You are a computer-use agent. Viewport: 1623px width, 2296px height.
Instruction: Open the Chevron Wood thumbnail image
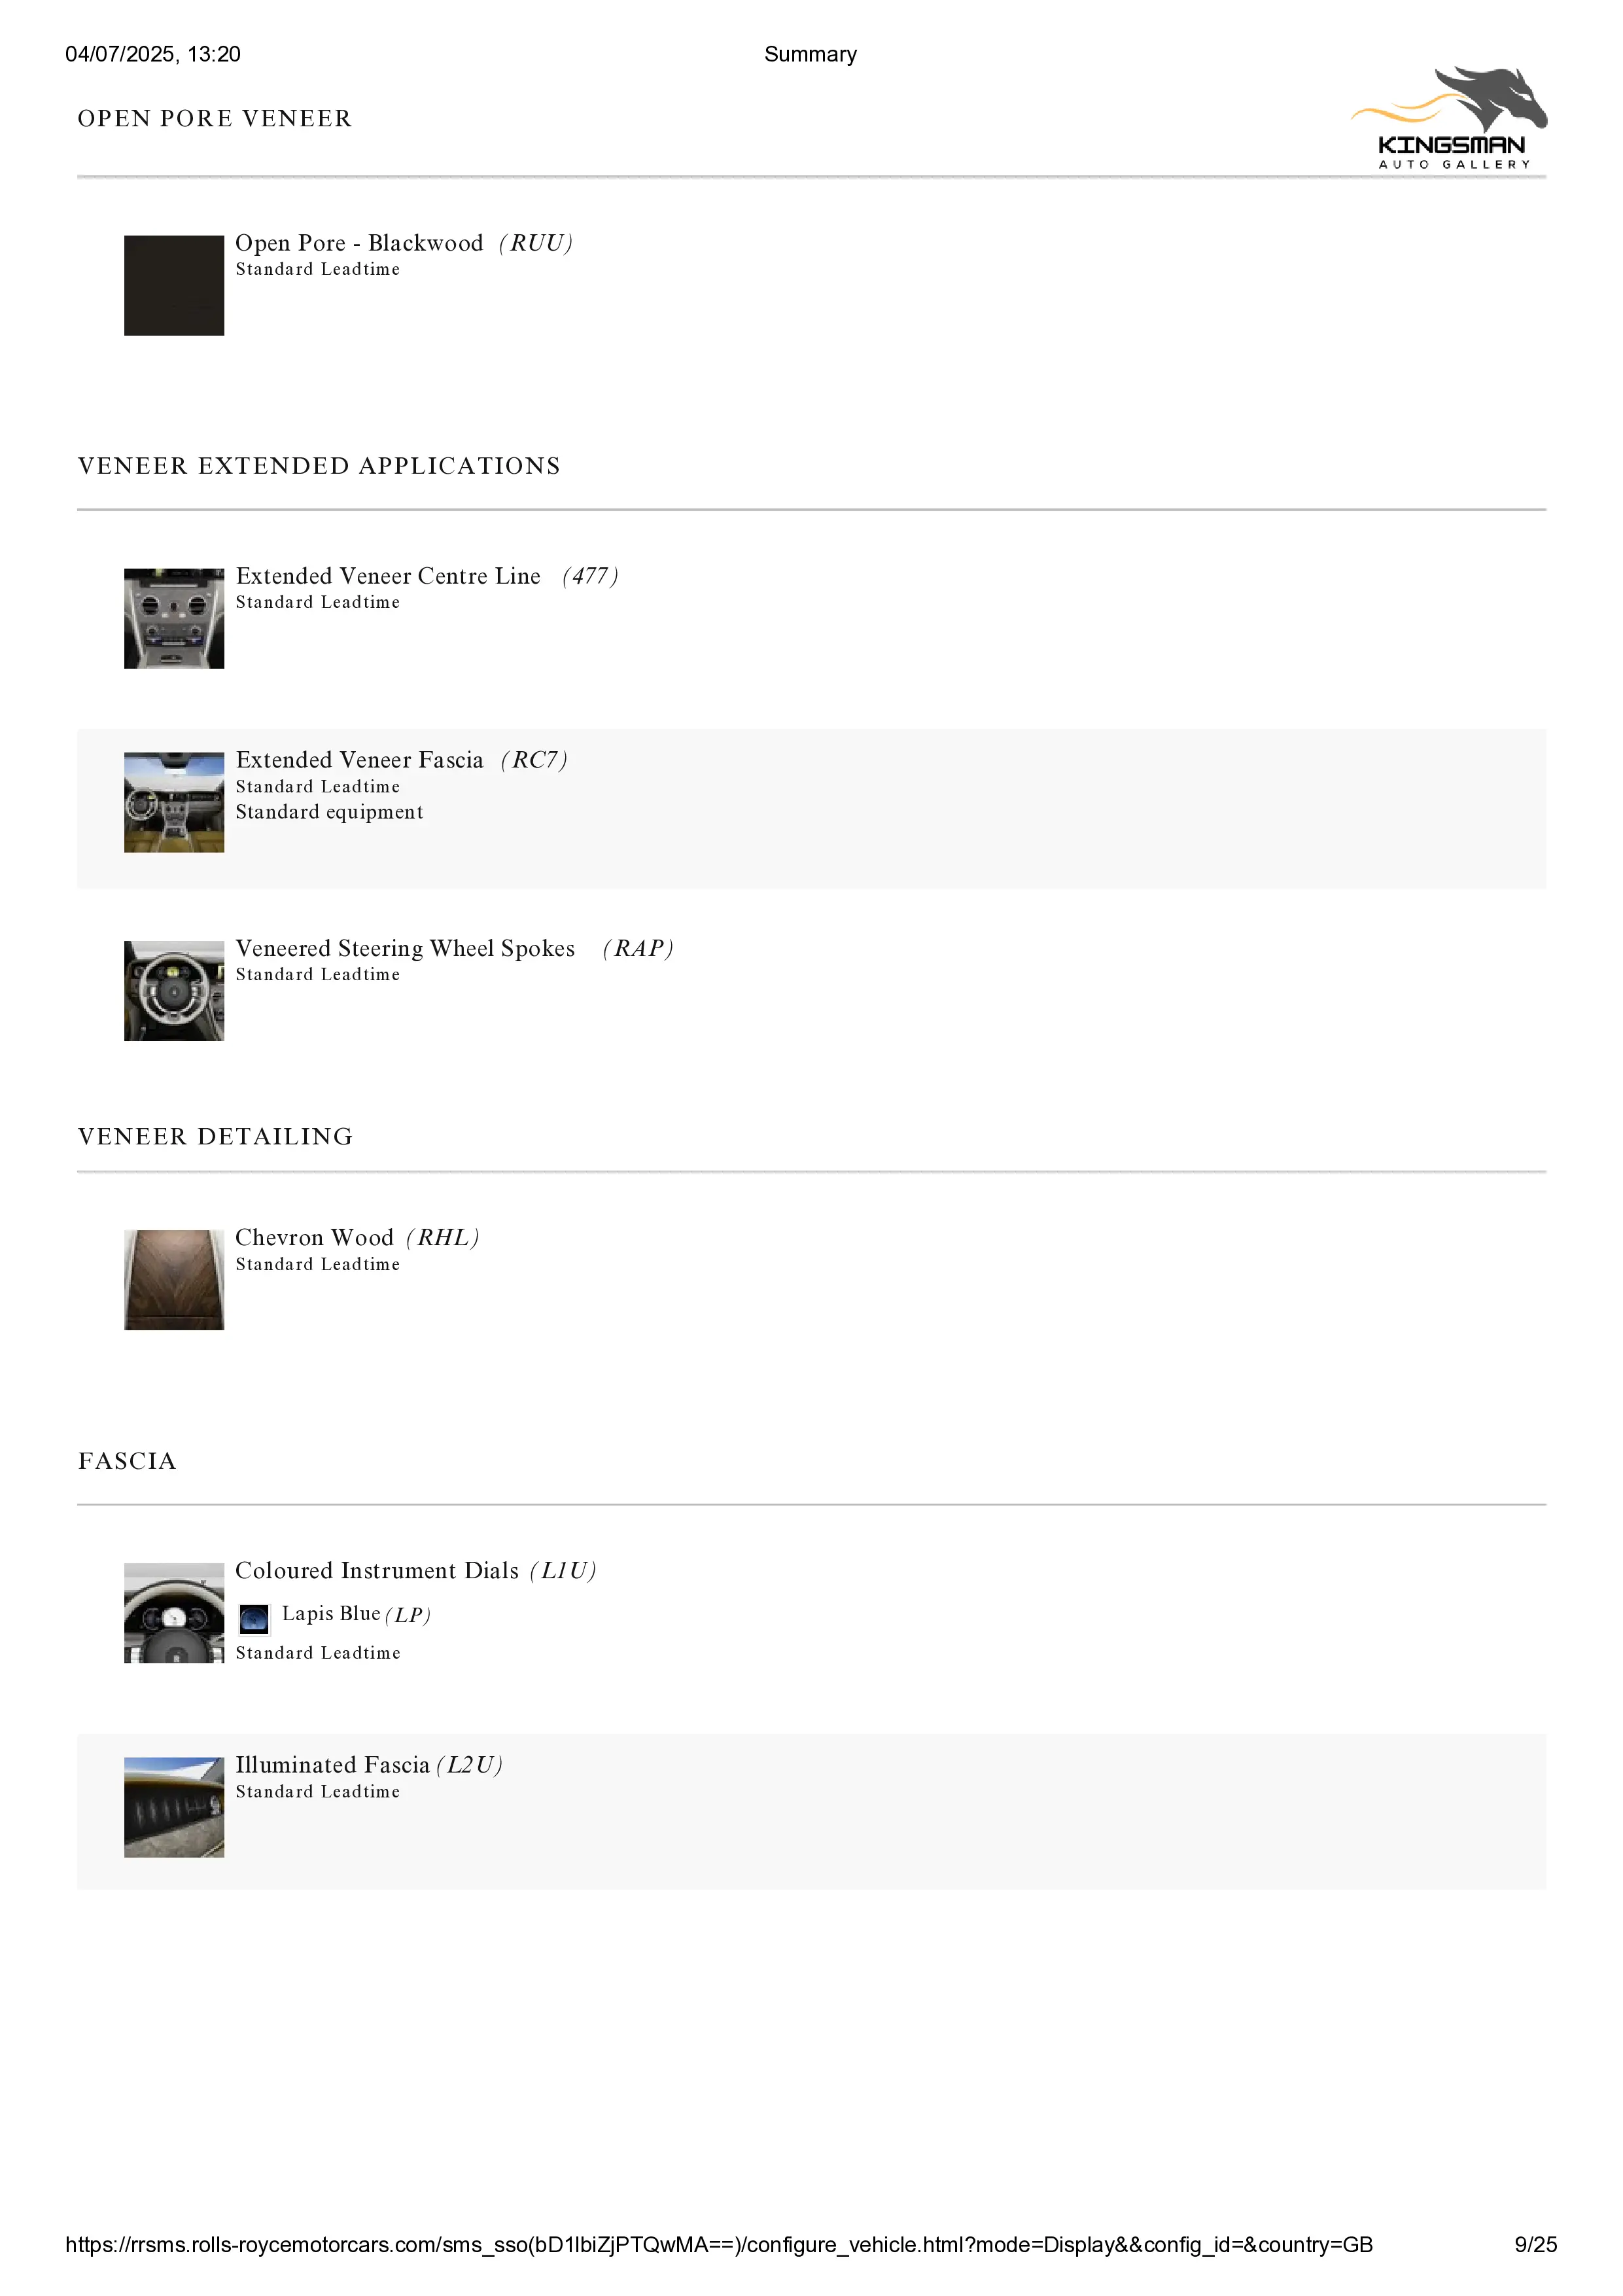coord(174,1279)
